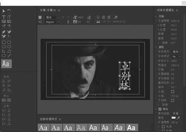186x132 pixels.
Task: Click the X 位置 value 981.7
Action: 174,26
